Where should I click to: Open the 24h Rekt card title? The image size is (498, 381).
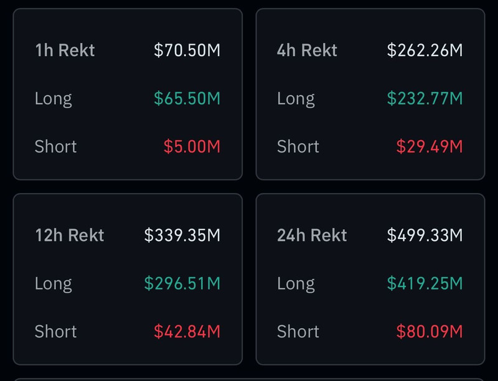[312, 235]
